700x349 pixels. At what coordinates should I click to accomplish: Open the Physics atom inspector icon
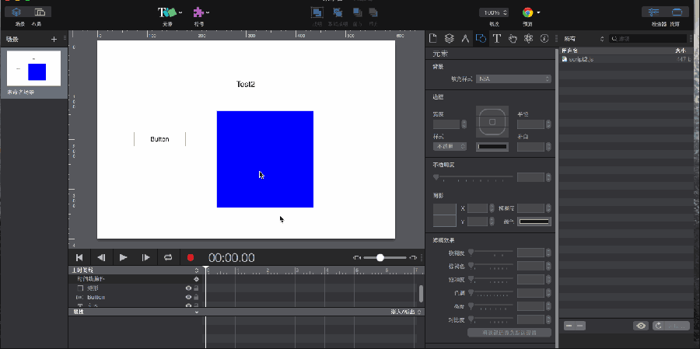click(x=528, y=37)
